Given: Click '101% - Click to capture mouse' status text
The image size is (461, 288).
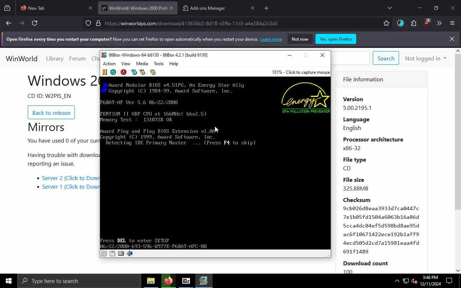Looking at the screenshot, I should coord(301,72).
